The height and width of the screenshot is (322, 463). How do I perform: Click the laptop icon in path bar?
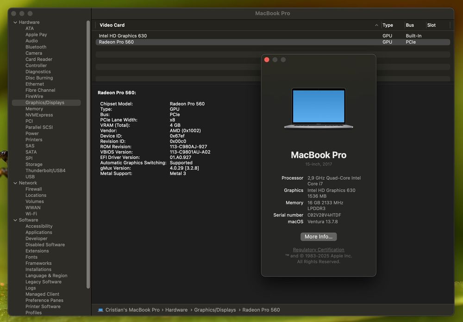(x=100, y=310)
